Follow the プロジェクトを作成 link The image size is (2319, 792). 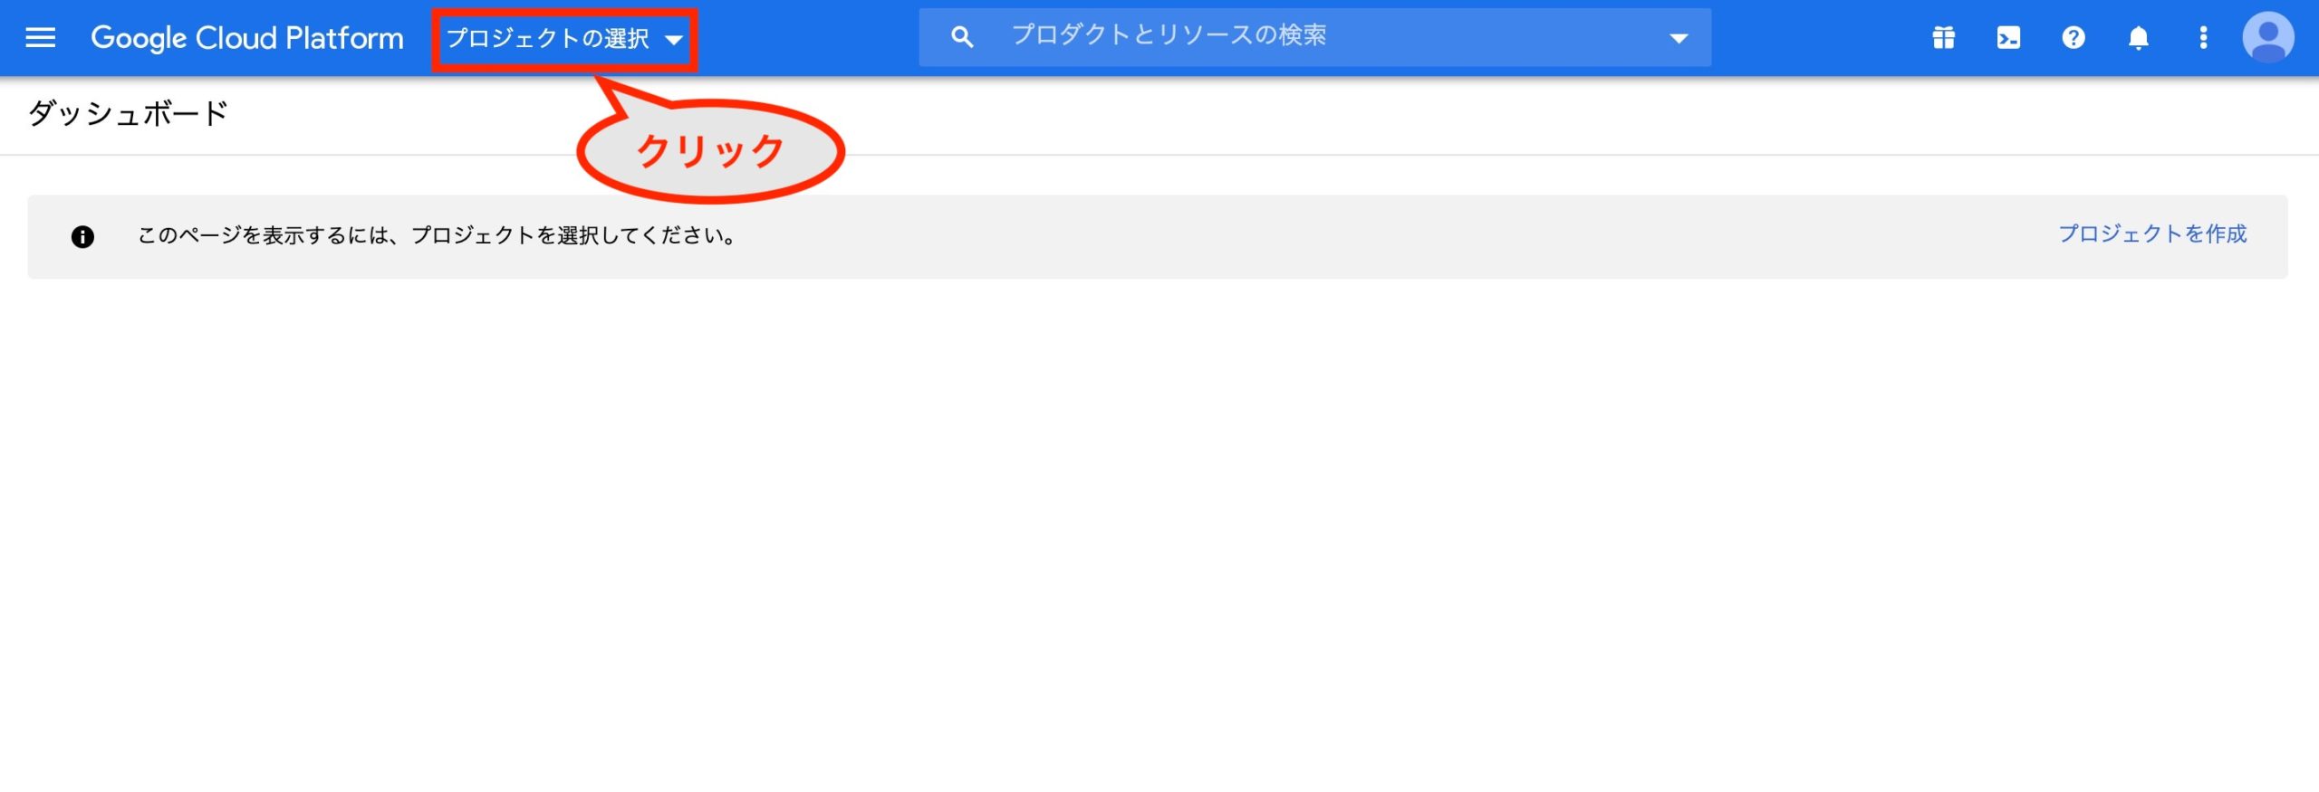click(x=2152, y=234)
